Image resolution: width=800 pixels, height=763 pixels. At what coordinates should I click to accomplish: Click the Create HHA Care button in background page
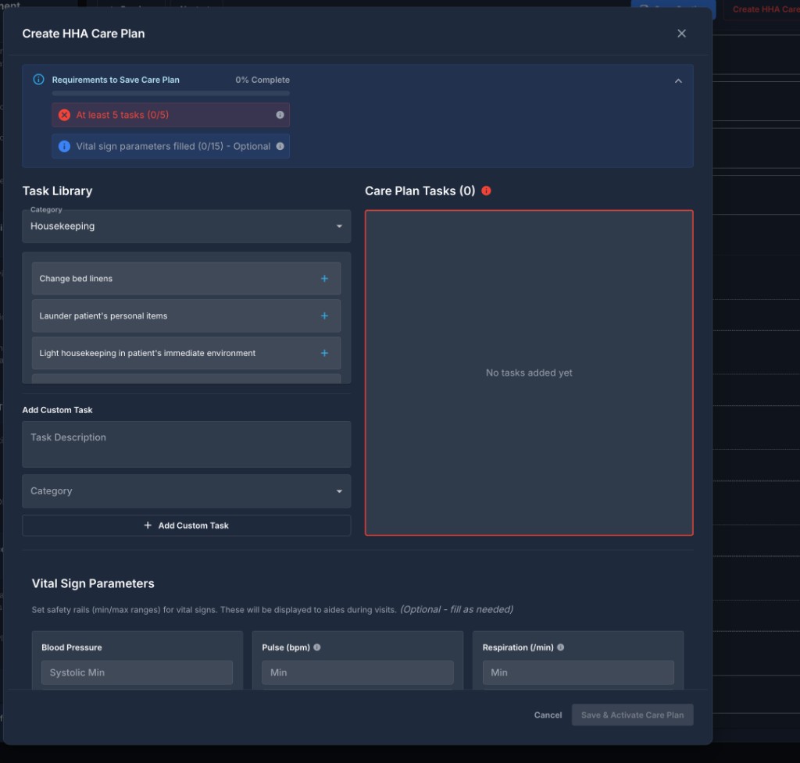762,9
